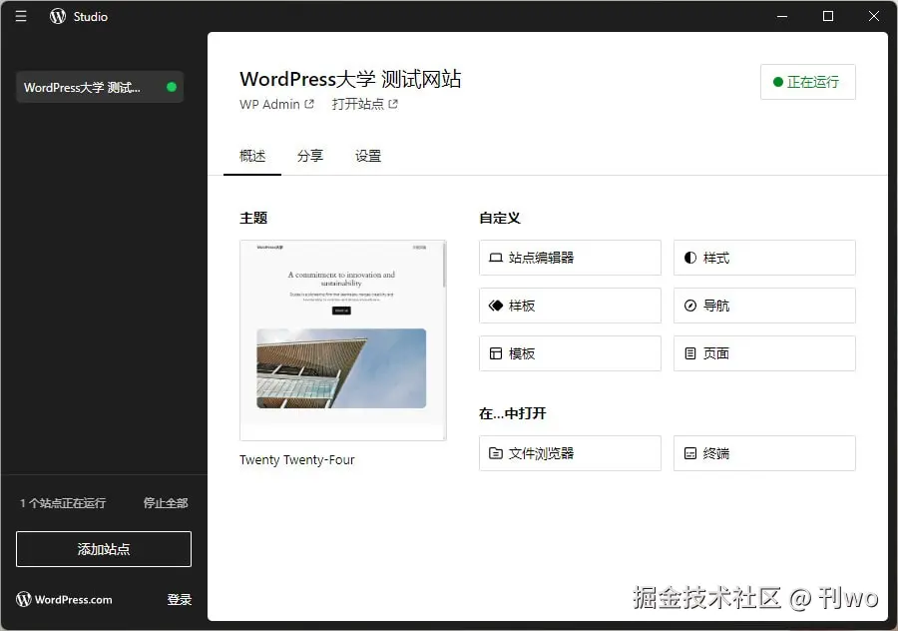Click the external icon next to 打开站点
The height and width of the screenshot is (631, 898).
(393, 104)
